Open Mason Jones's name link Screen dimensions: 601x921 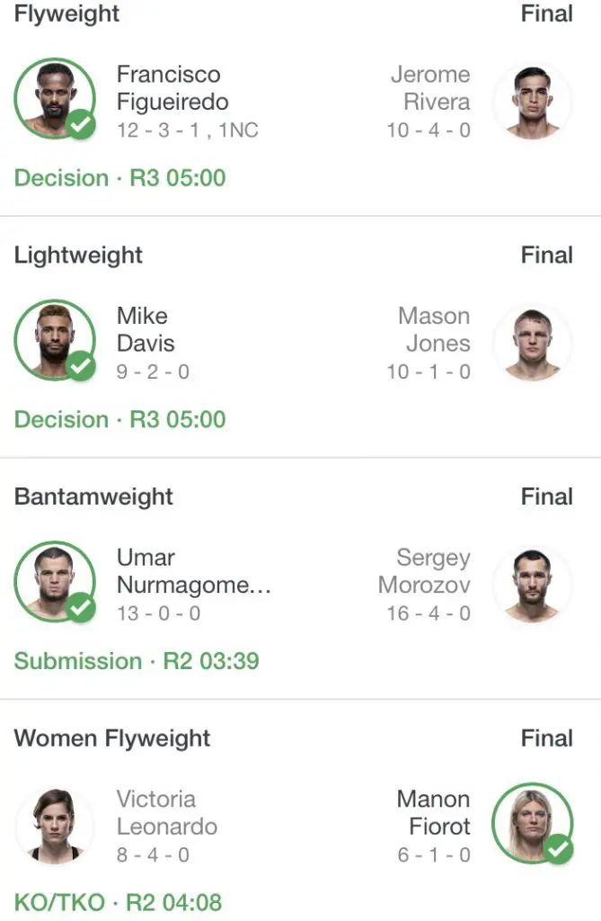click(435, 329)
